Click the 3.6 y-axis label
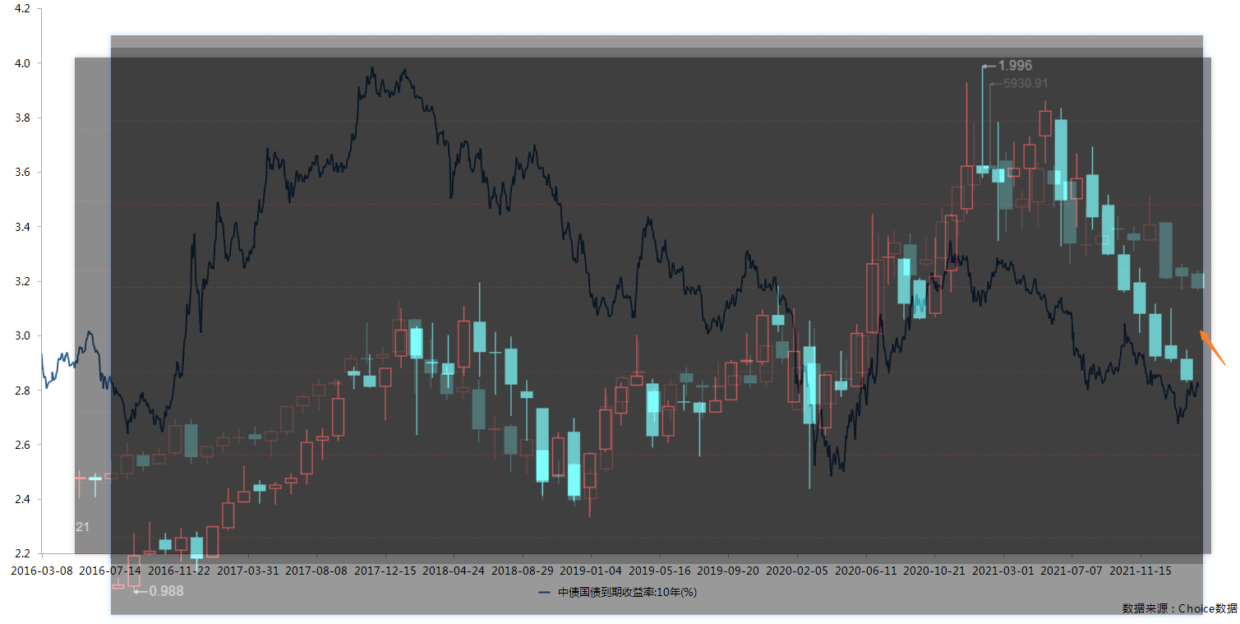Viewport: 1240px width, 624px height. click(22, 173)
